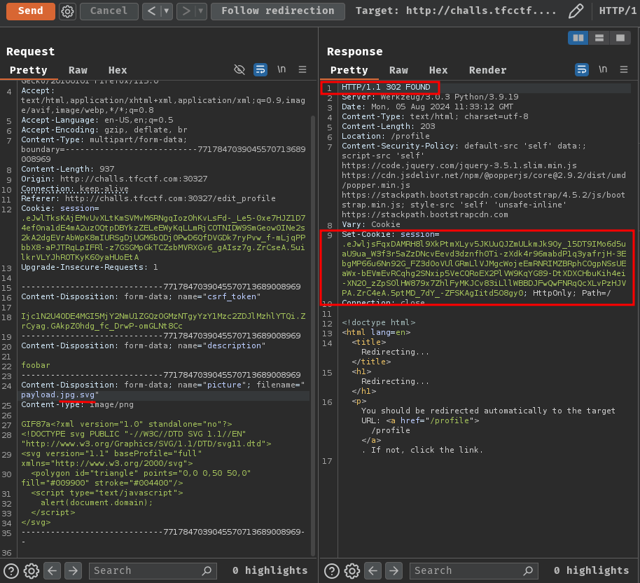
Task: Open help icon below Response panel
Action: click(x=332, y=571)
